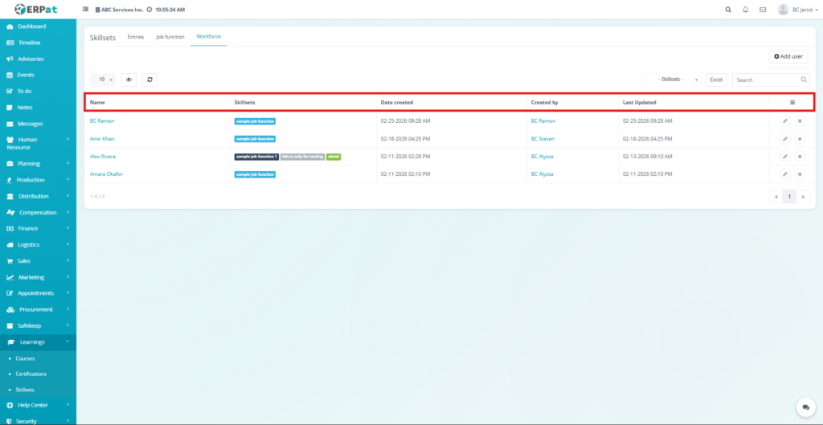Toggle column visibility eye-slash button
823x425 pixels.
129,80
